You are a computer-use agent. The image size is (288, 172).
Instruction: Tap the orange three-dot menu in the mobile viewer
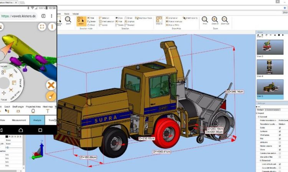52,27
